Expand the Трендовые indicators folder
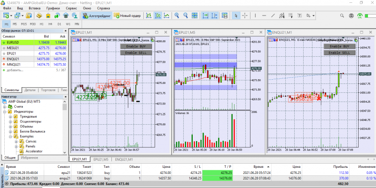 pyautogui.click(x=10, y=117)
